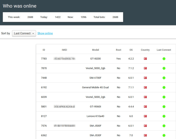Click the ID column header
Screen dimensions: 176x139
tap(44, 50)
